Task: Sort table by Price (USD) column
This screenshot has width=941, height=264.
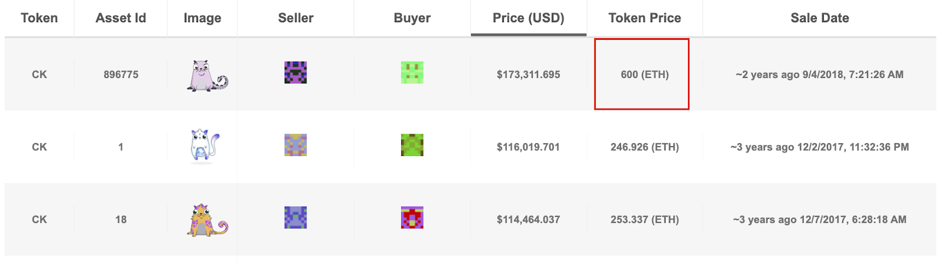Action: 528,18
